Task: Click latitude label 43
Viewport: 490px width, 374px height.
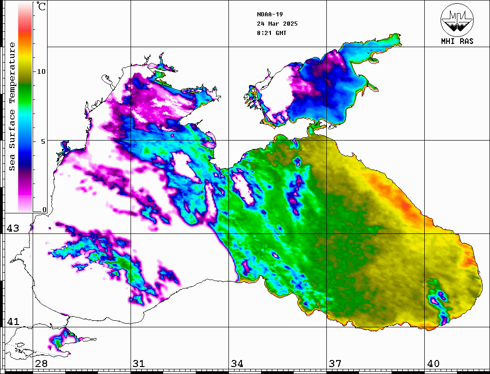Action: (x=13, y=228)
